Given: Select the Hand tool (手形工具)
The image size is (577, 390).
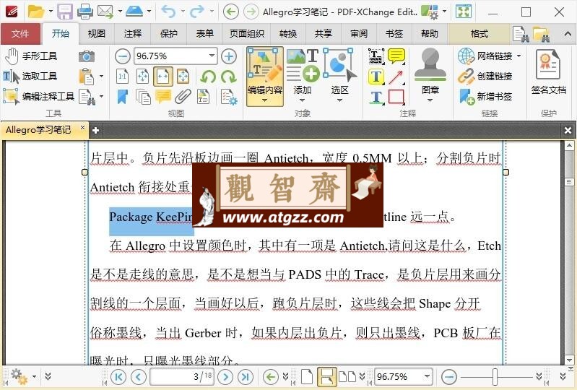Looking at the screenshot, I should (31, 56).
